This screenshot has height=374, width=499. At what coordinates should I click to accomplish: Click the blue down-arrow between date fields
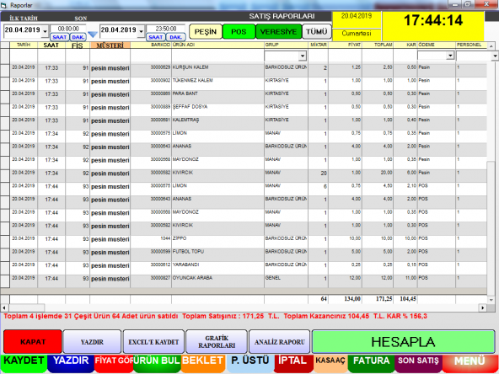(93, 35)
